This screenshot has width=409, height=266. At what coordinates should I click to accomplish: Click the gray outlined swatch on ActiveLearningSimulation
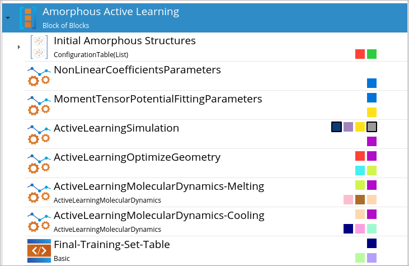pos(372,127)
